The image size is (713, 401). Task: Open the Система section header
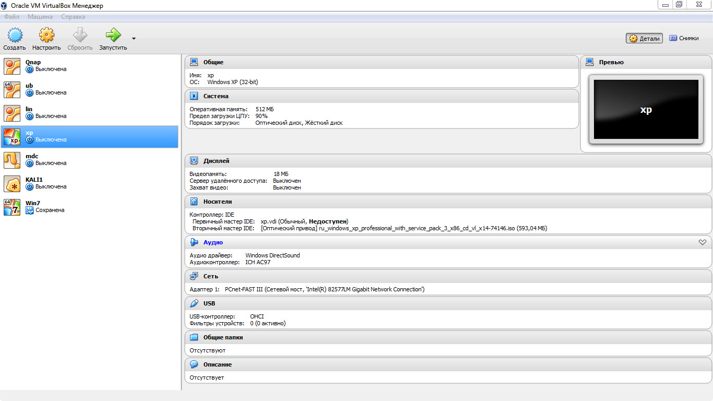216,96
